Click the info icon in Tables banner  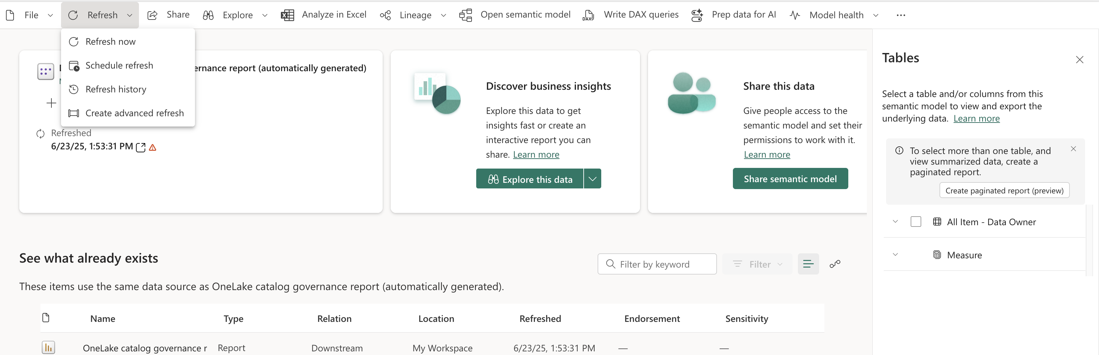click(x=899, y=150)
